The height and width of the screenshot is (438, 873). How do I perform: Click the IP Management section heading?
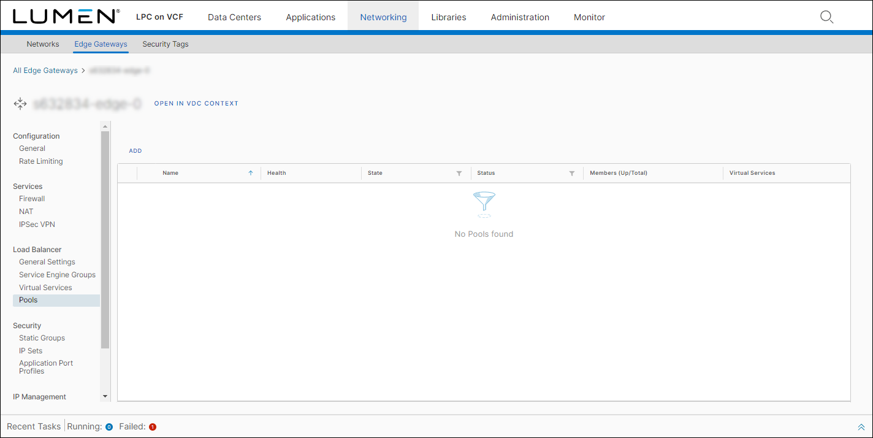40,397
